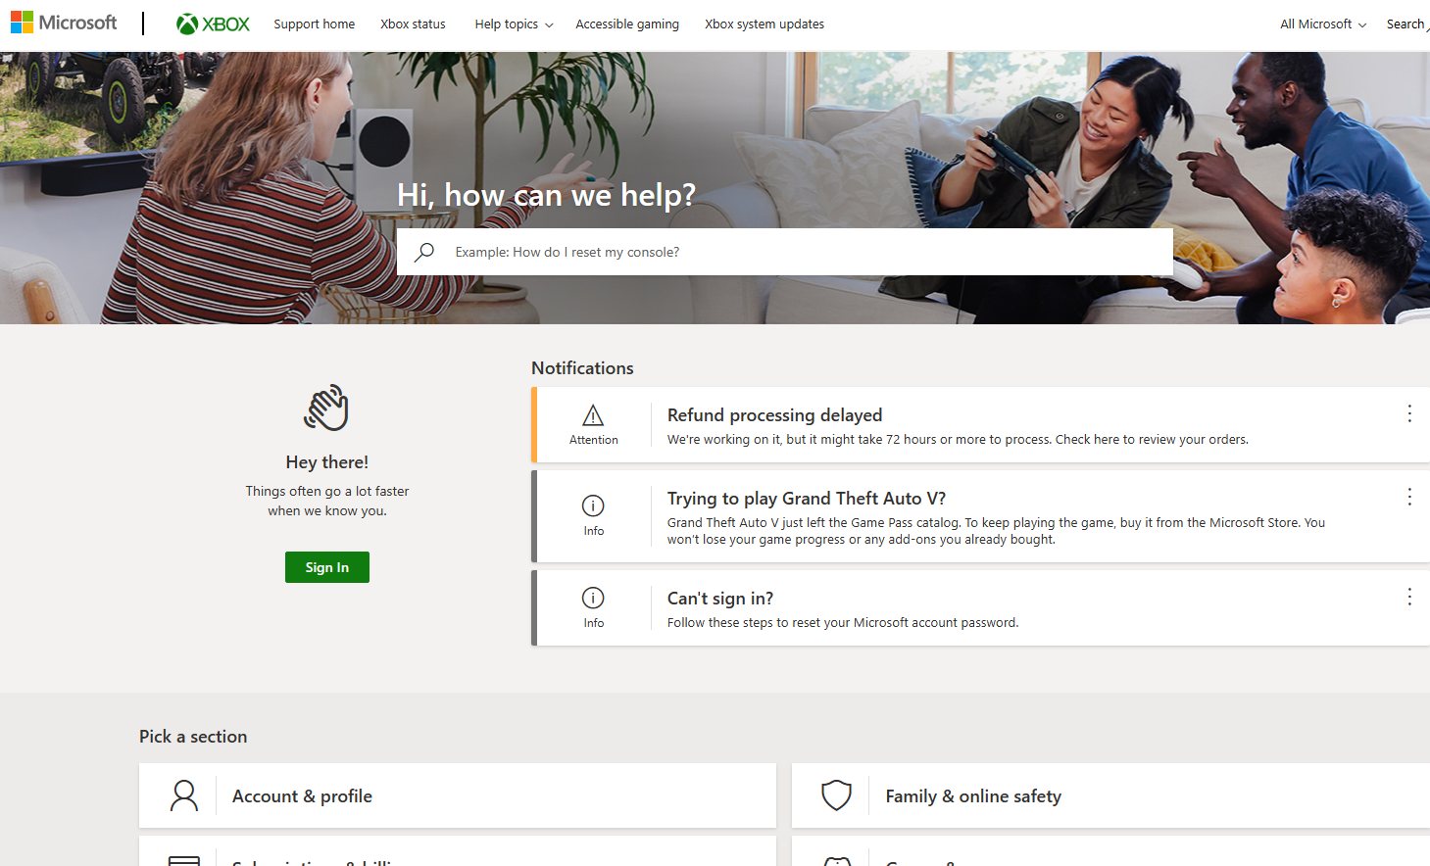Open more options for Refund processing delayed
The height and width of the screenshot is (866, 1430).
(1409, 413)
